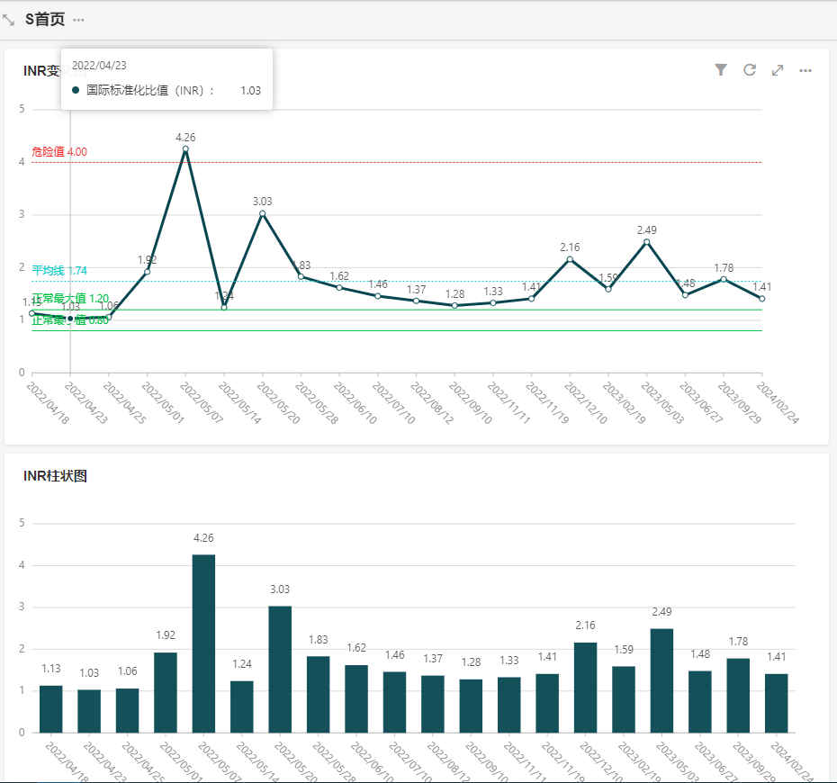The image size is (837, 783).
Task: Click the 平均线 1.74 average line label
Action: (x=59, y=270)
